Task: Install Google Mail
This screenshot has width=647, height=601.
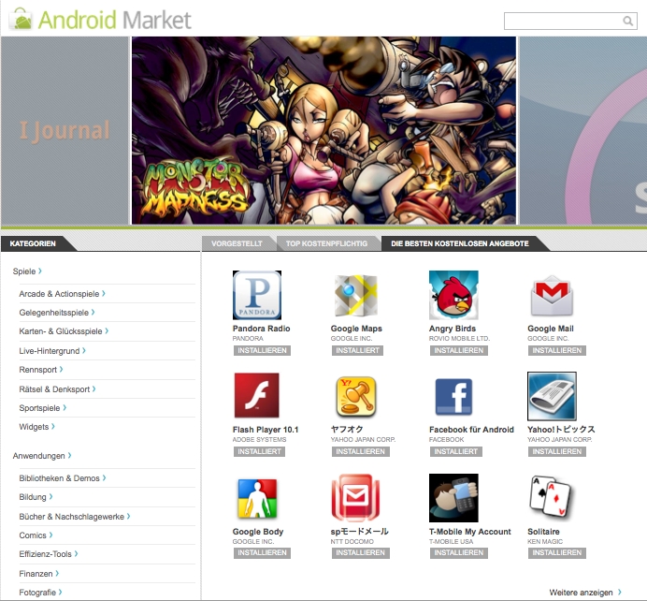Action: click(x=556, y=351)
